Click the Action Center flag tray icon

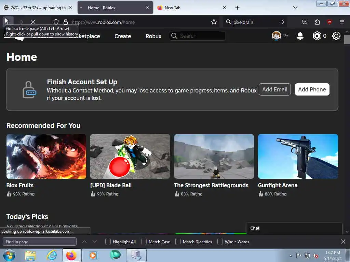pyautogui.click(x=299, y=255)
